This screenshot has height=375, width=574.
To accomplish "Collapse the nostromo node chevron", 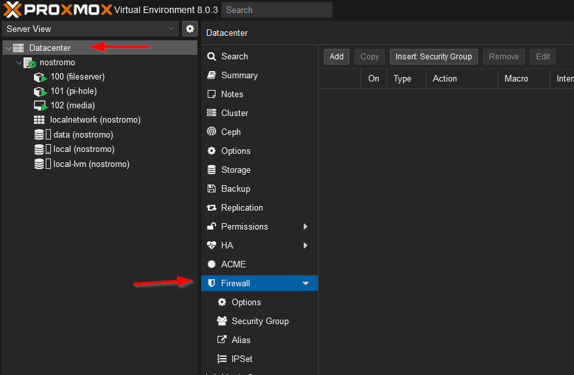I will [x=19, y=63].
